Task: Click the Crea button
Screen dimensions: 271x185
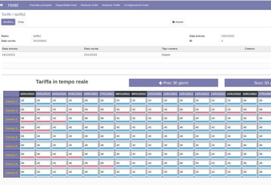Action: 21,22
